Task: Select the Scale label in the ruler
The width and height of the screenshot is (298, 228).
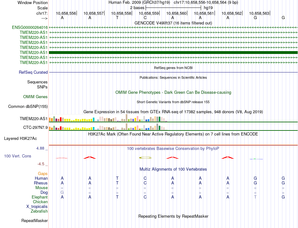Action: pos(42,8)
